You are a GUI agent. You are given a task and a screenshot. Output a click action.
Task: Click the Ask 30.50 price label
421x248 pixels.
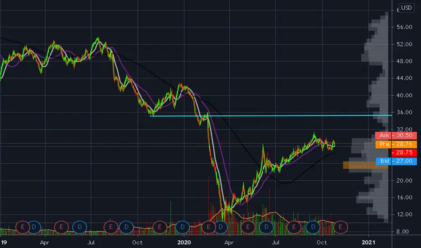[x=396, y=135]
